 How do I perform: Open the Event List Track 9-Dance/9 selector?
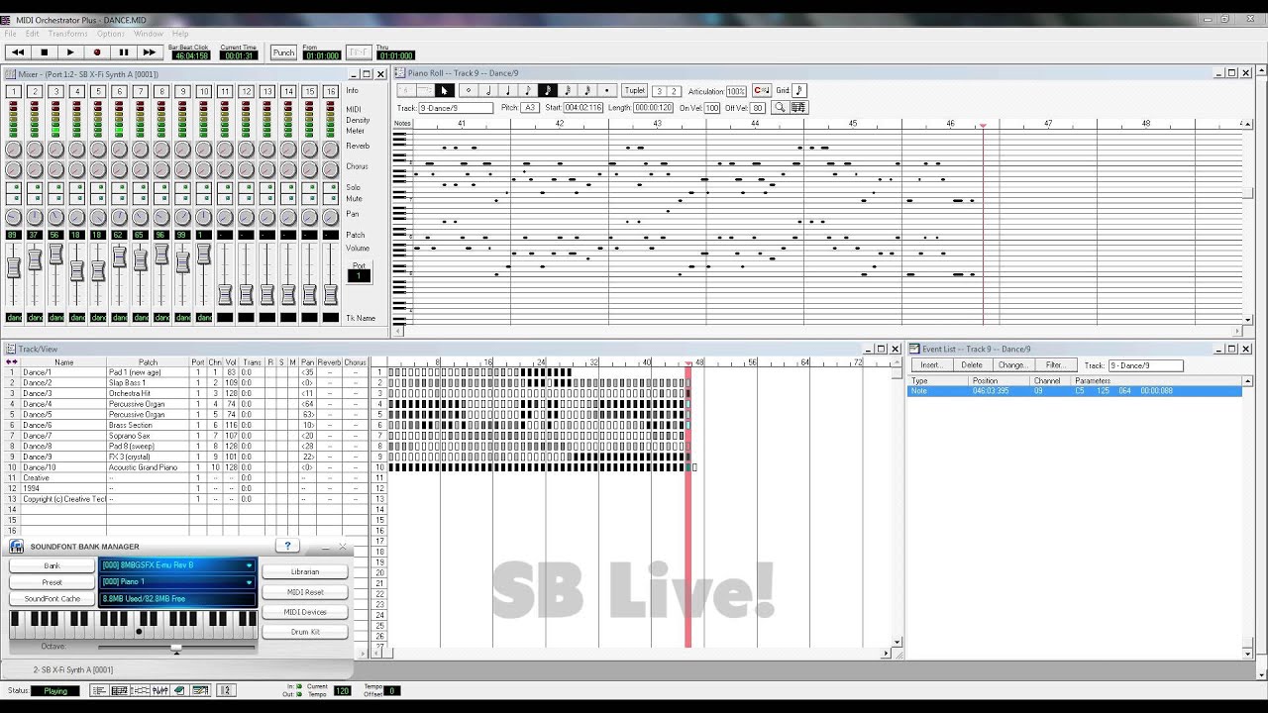click(1145, 365)
